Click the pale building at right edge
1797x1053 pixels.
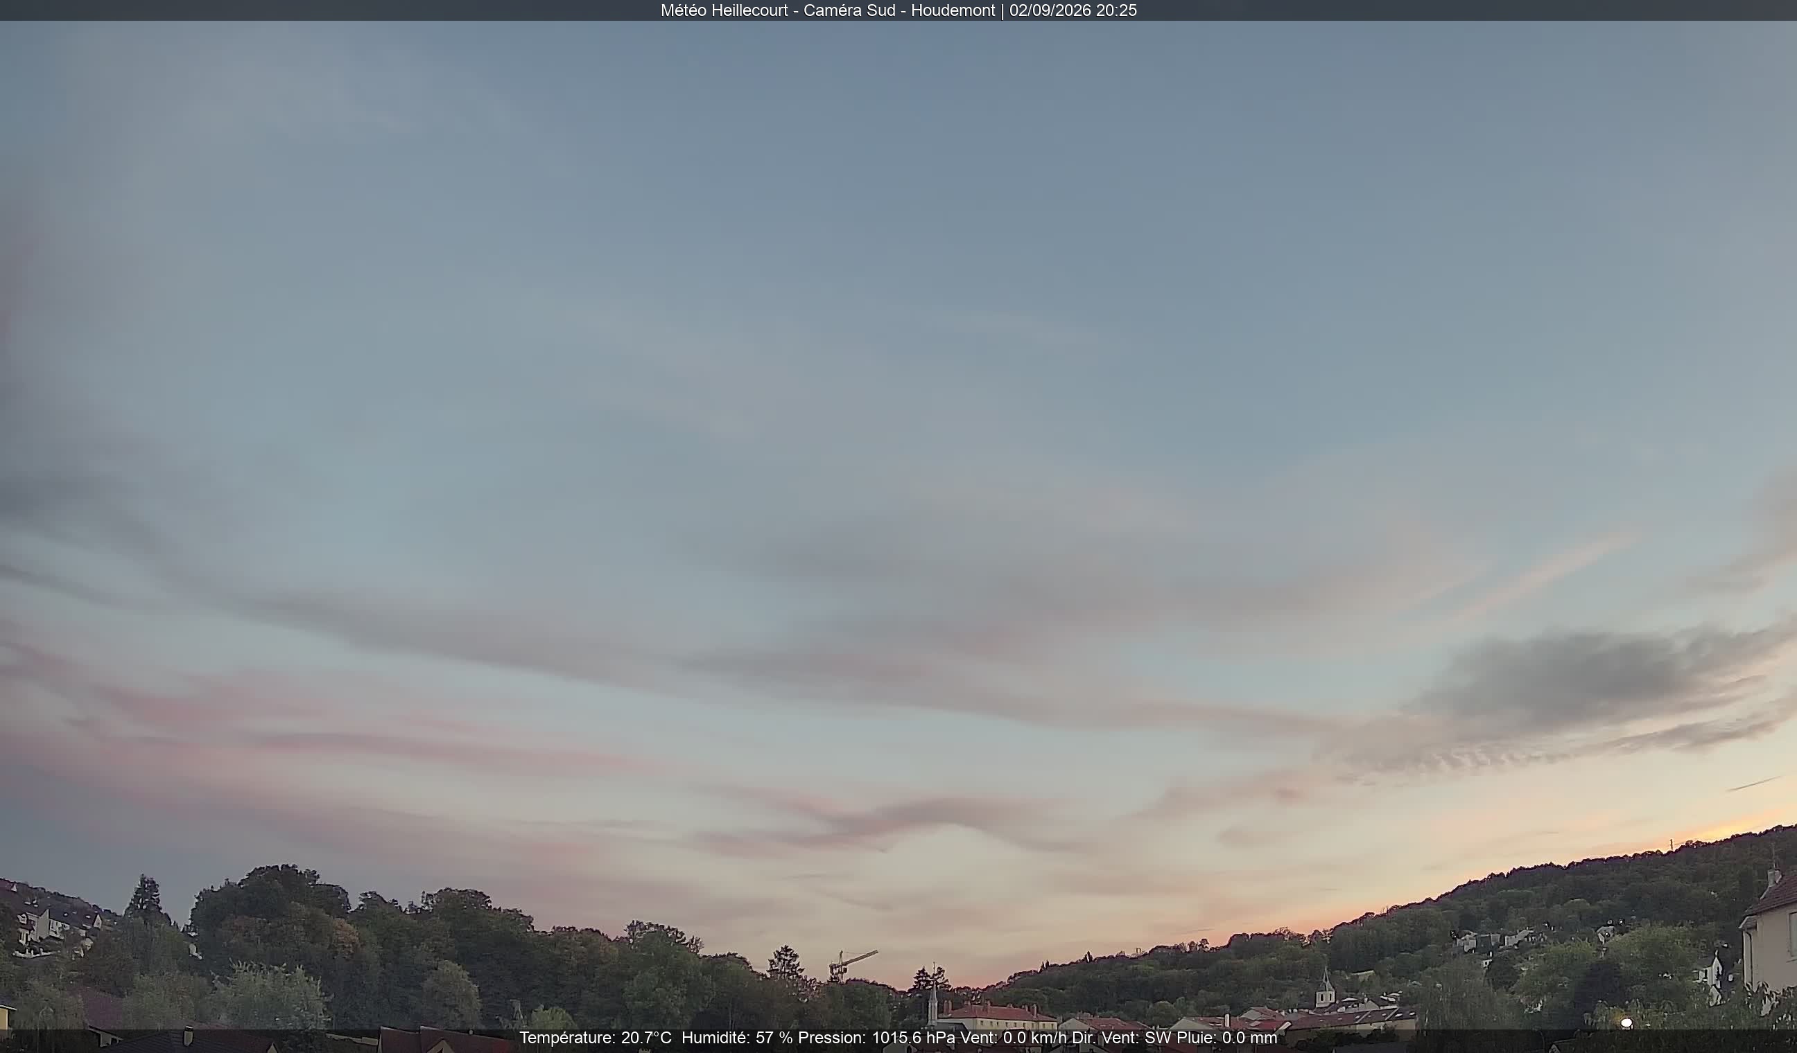pos(1770,935)
